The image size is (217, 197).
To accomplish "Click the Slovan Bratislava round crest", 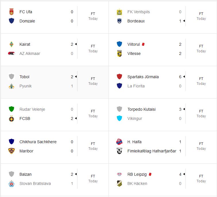I will (11, 183).
